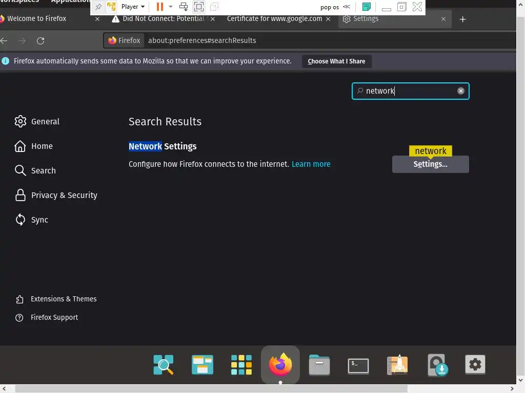The image size is (525, 393).
Task: Switch to Certificate for www.google.com tab
Action: click(x=274, y=19)
